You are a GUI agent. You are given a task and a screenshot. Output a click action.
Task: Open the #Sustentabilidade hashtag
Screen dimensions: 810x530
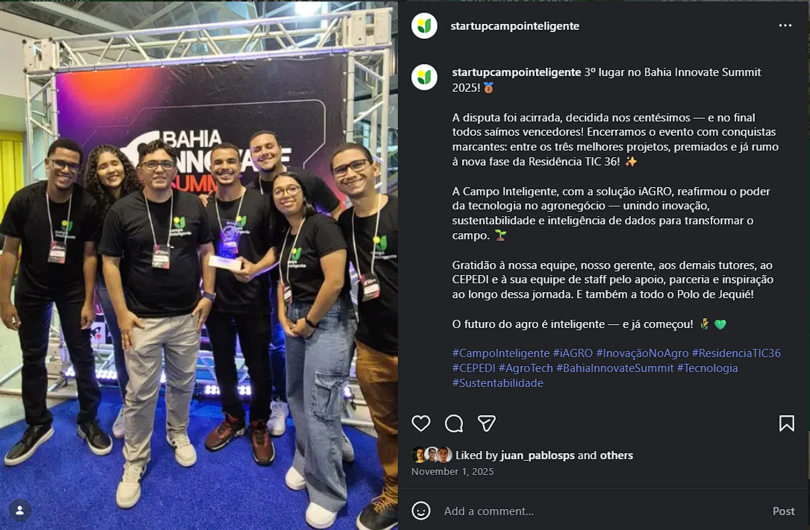pos(498,383)
